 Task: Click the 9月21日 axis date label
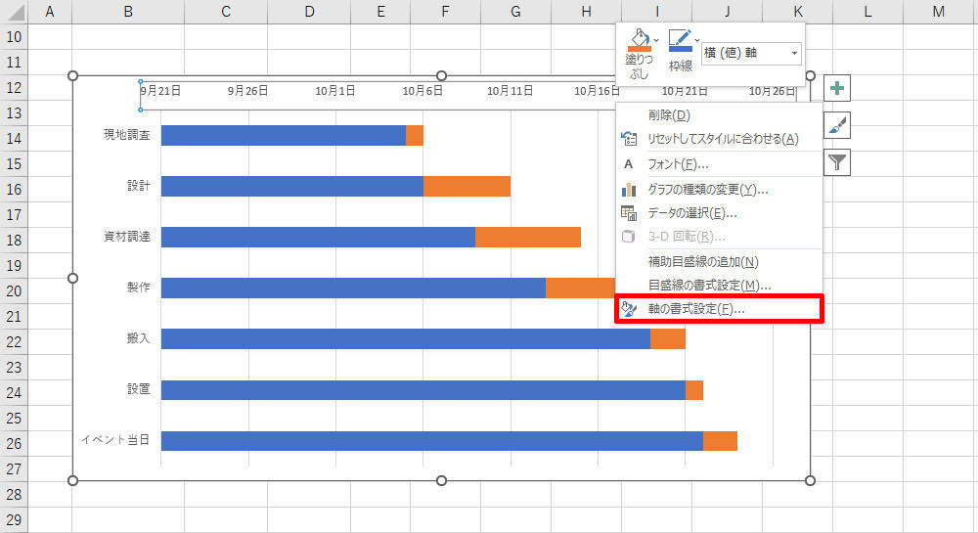point(161,90)
